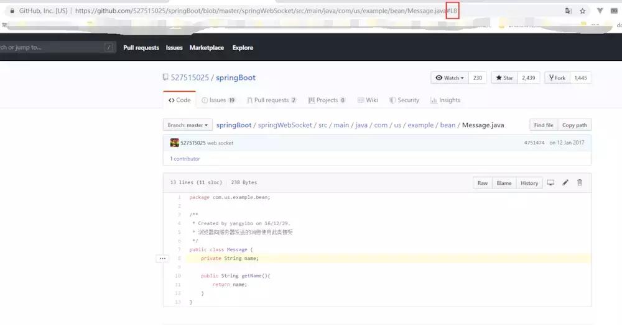
Task: Open the Pull requests repository tab
Action: [271, 100]
